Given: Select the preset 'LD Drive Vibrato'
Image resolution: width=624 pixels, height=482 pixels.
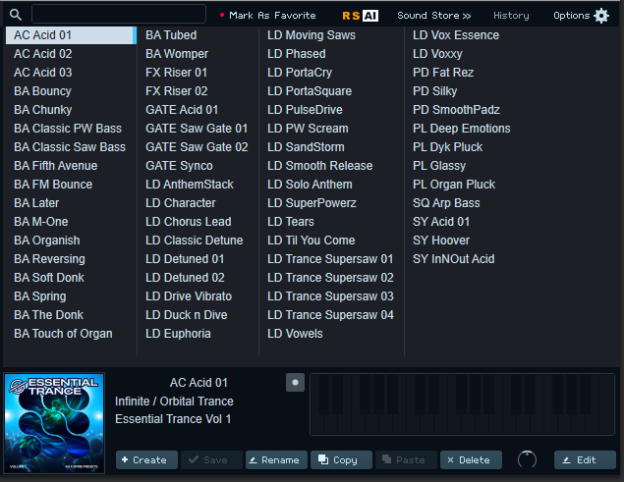Looking at the screenshot, I should (189, 296).
